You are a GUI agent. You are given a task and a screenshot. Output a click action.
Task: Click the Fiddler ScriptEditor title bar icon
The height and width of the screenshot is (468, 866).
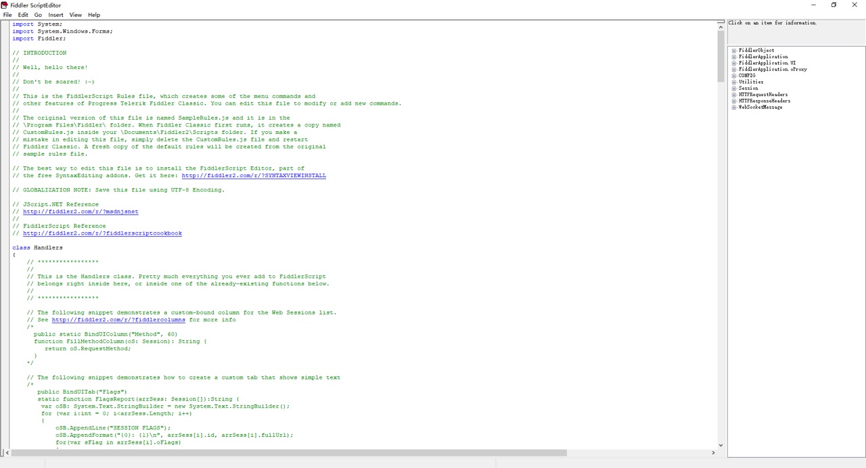coord(5,5)
